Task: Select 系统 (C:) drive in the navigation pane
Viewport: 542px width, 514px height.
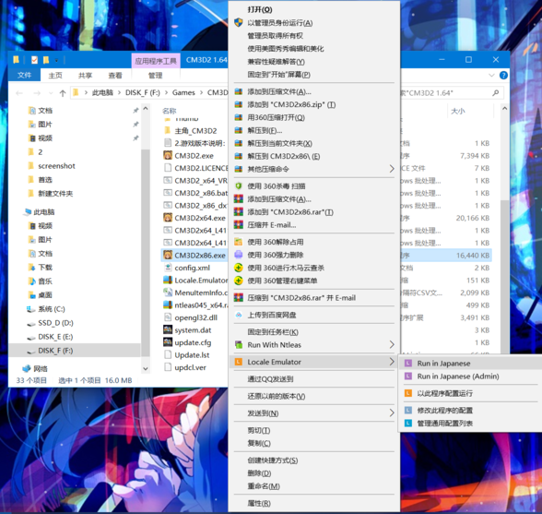Action: pos(52,309)
